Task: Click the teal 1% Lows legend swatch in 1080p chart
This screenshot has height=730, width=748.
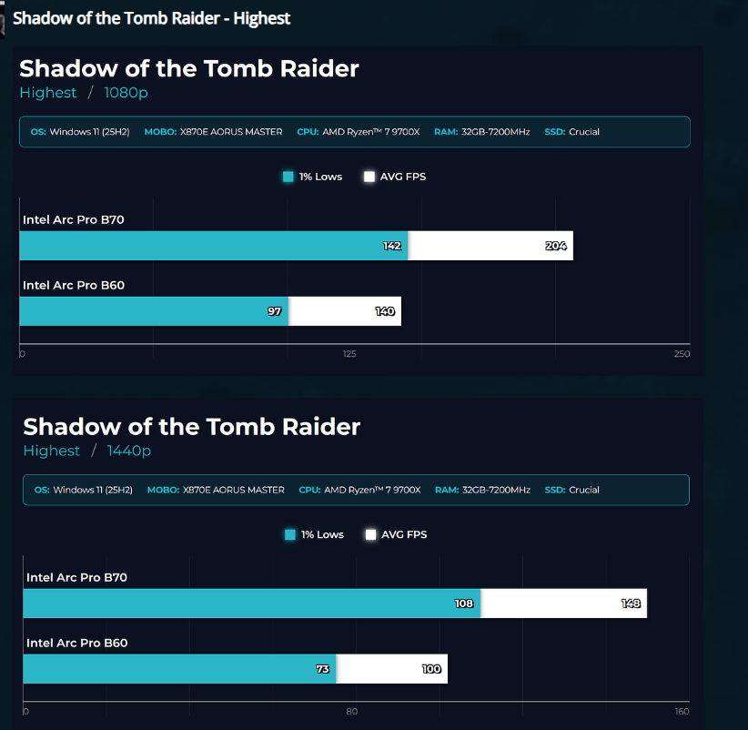Action: 288,177
